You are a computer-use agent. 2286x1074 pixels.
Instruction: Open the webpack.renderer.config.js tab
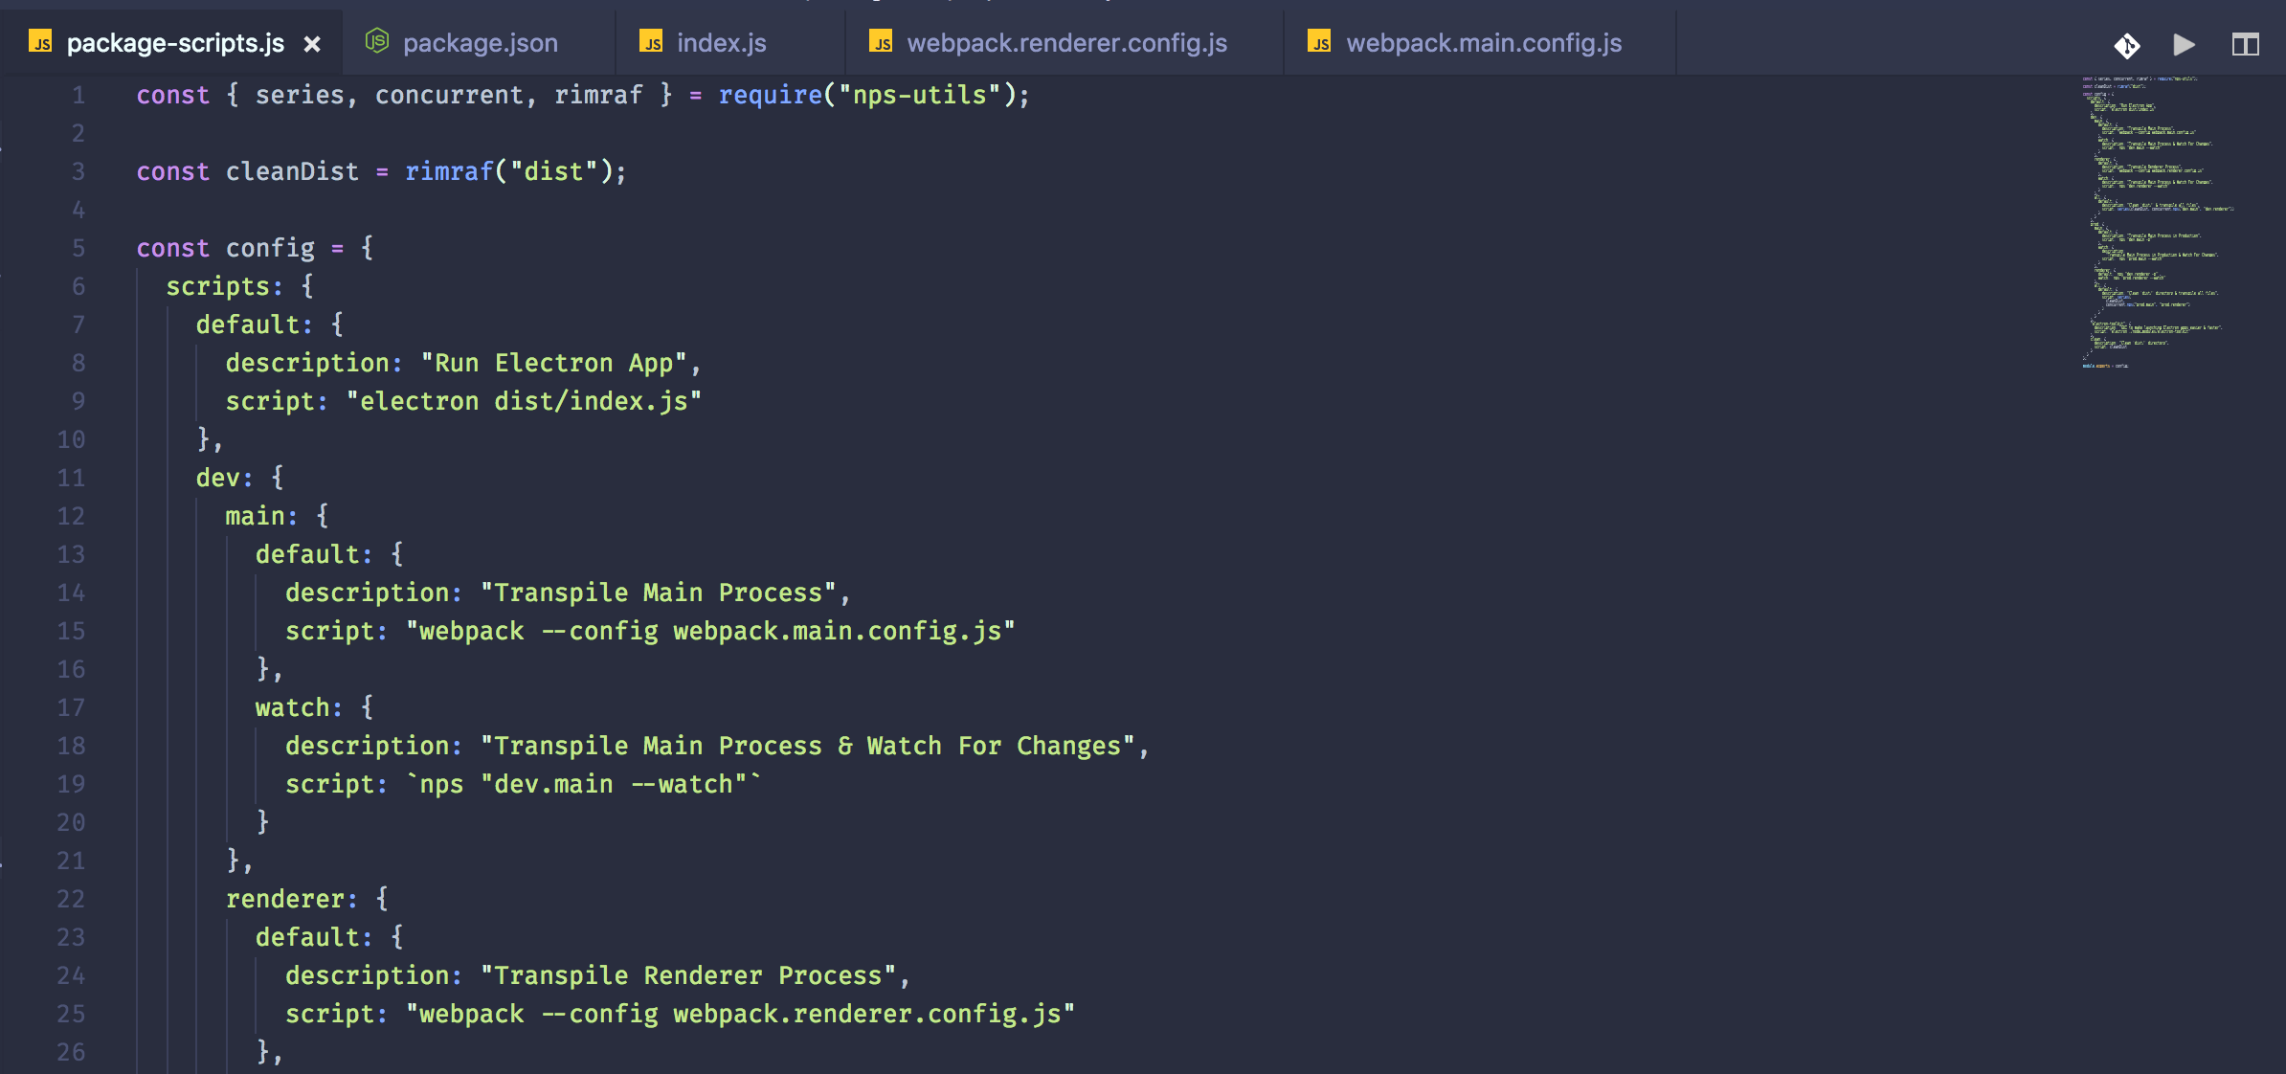[1067, 42]
